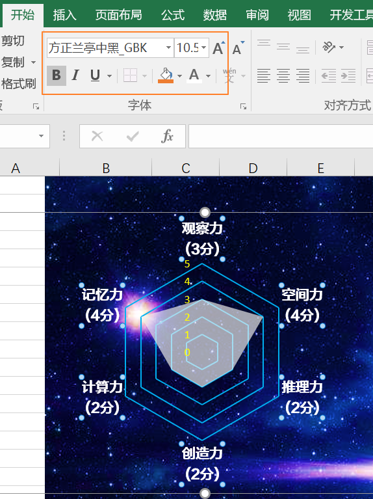
Task: Decrease font size with small A icon
Action: click(x=238, y=48)
